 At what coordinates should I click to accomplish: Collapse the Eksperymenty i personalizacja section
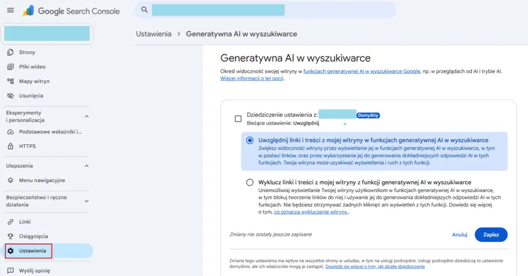click(86, 116)
